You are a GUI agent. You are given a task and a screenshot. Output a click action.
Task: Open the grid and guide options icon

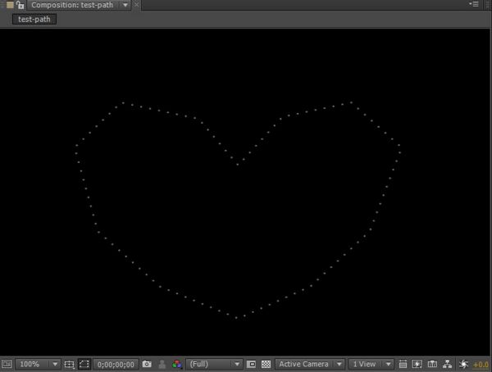click(x=69, y=364)
